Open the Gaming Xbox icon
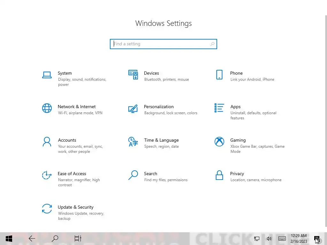 [219, 142]
